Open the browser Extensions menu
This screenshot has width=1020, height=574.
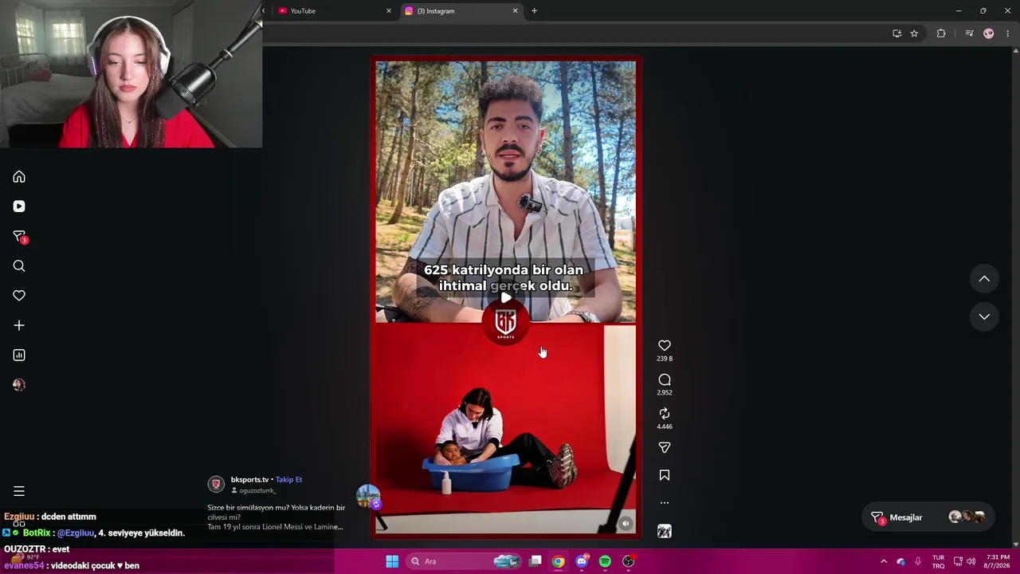[941, 33]
